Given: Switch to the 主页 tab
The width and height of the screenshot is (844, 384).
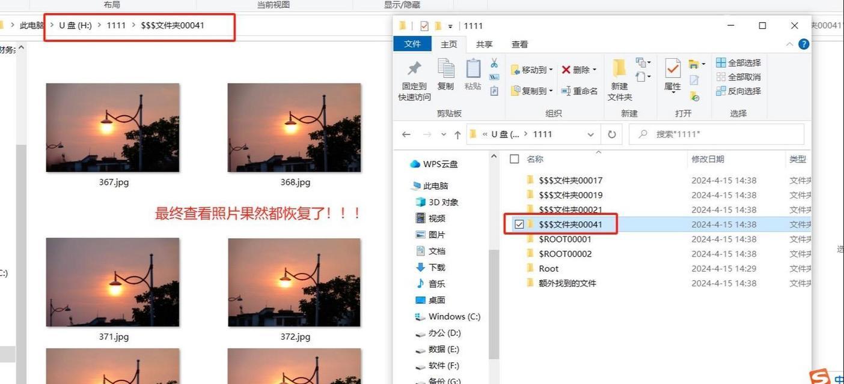Looking at the screenshot, I should [x=449, y=44].
